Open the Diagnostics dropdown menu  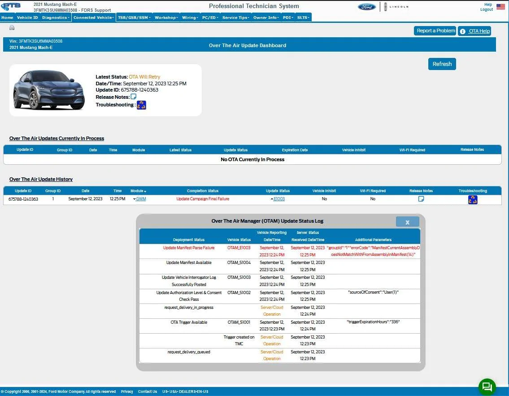(56, 18)
